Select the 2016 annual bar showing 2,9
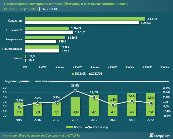Image resolution: width=173 pixels, height=139 pixels. coord(38,109)
